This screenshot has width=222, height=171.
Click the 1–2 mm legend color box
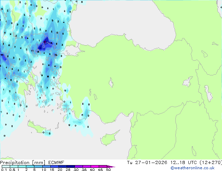(x=22, y=166)
